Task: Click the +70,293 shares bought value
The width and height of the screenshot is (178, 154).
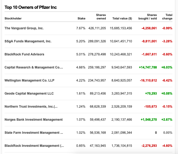Action: pos(151,94)
